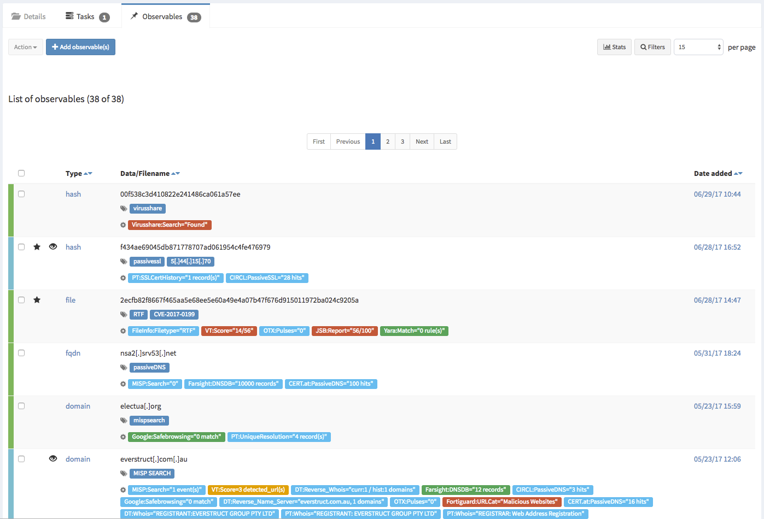Click the eye icon on the f434ae69 hash row
Image resolution: width=764 pixels, height=519 pixels.
coord(53,247)
